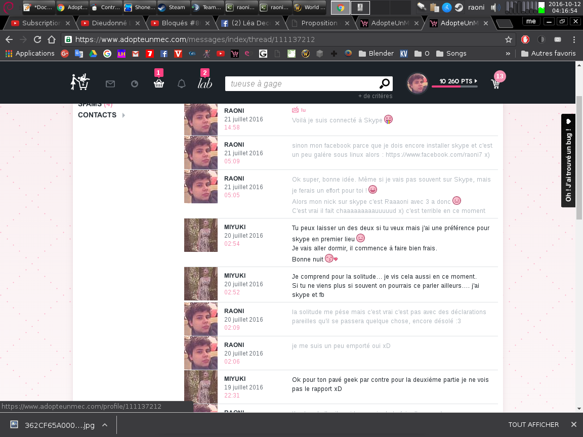The height and width of the screenshot is (437, 583).
Task: Open the 'O' bookmarks folder
Action: [422, 54]
